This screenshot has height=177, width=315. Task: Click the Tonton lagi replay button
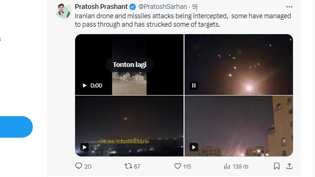pyautogui.click(x=130, y=65)
